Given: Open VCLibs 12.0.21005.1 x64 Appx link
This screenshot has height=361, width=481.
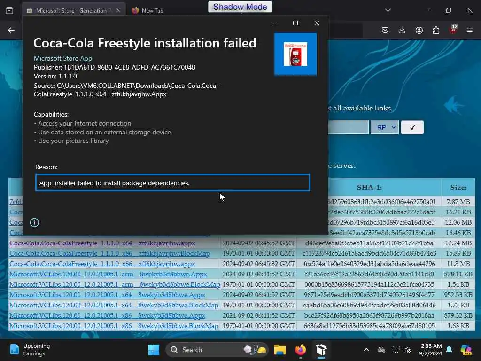Looking at the screenshot, I should [x=107, y=295].
